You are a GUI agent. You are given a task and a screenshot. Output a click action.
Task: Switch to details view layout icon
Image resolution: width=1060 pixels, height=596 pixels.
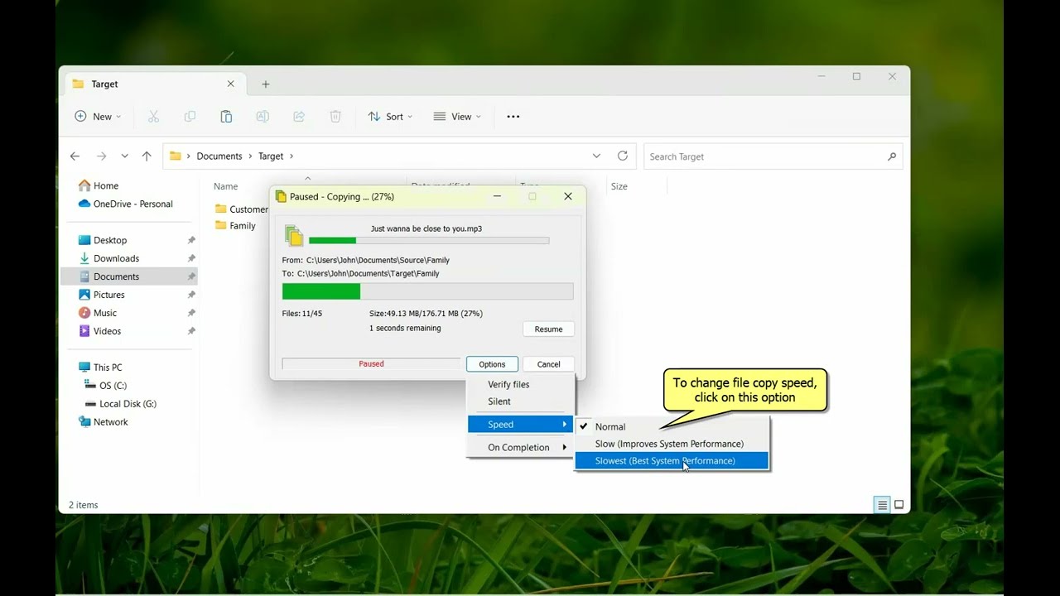(x=883, y=505)
